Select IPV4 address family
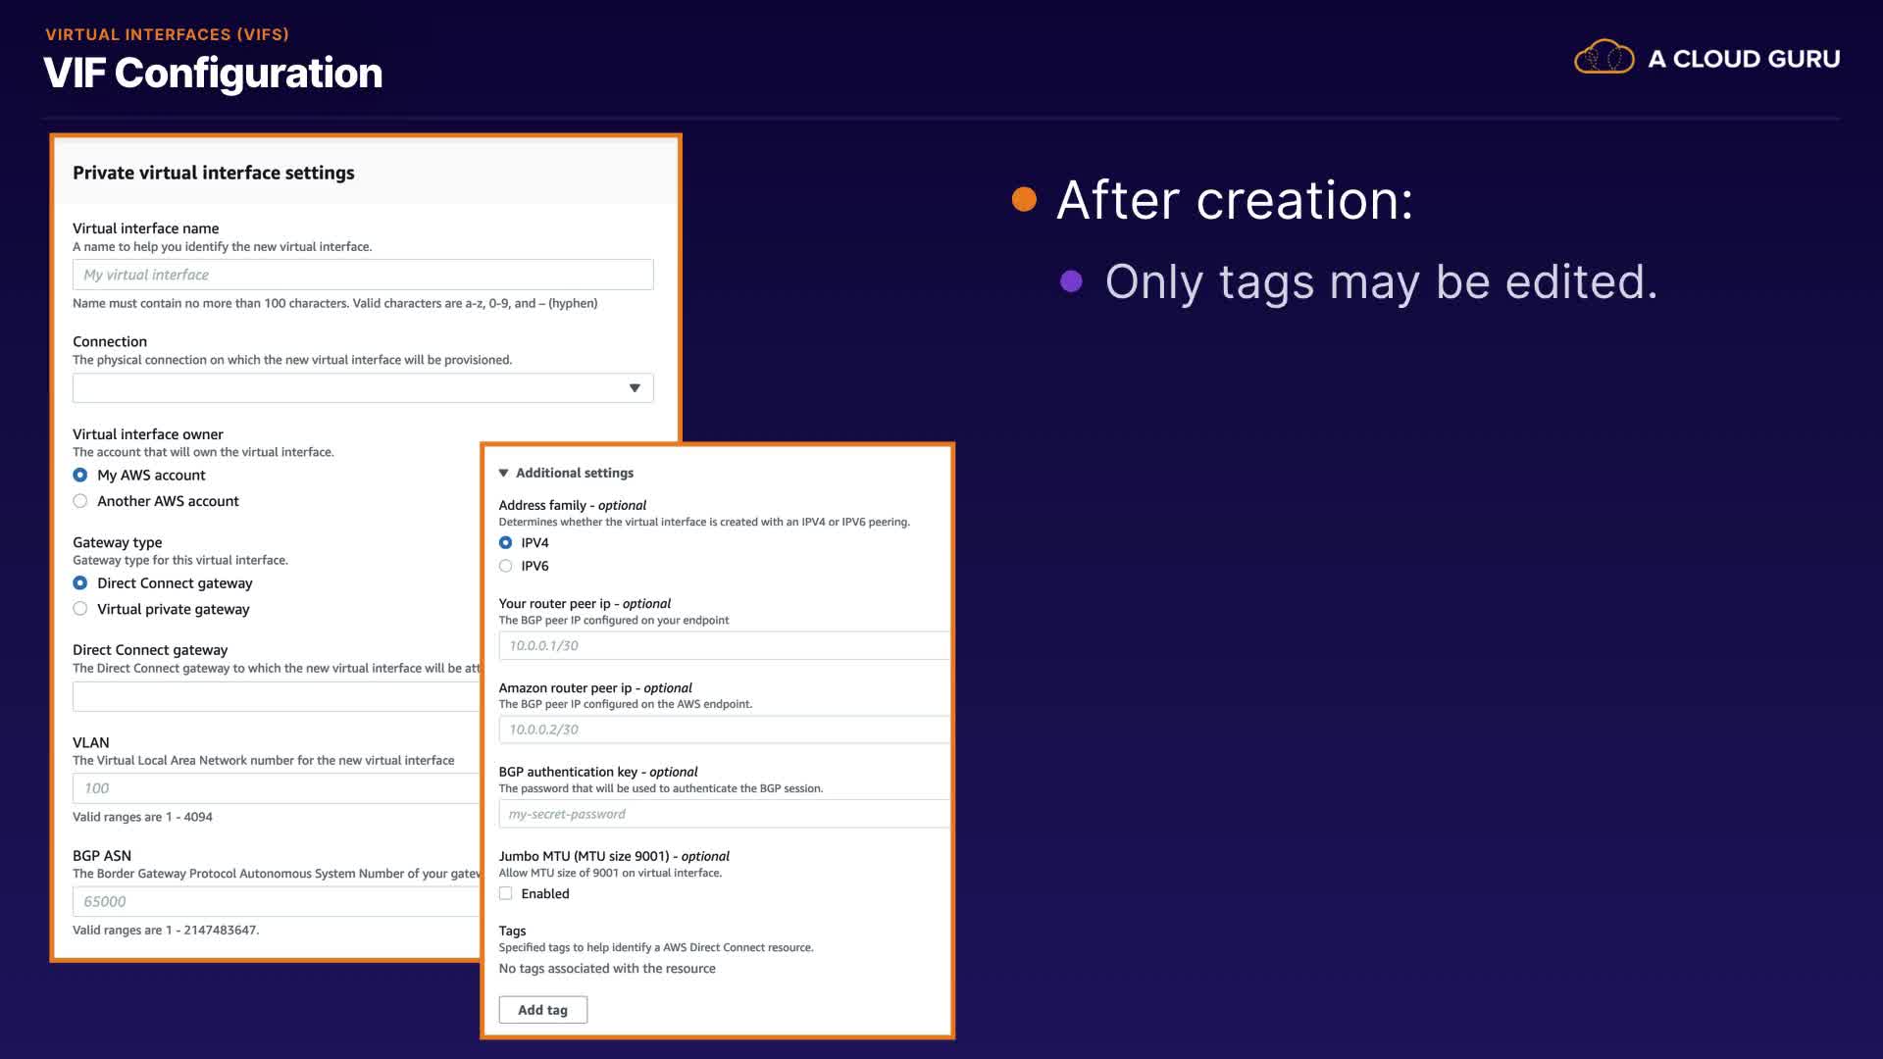 (506, 543)
